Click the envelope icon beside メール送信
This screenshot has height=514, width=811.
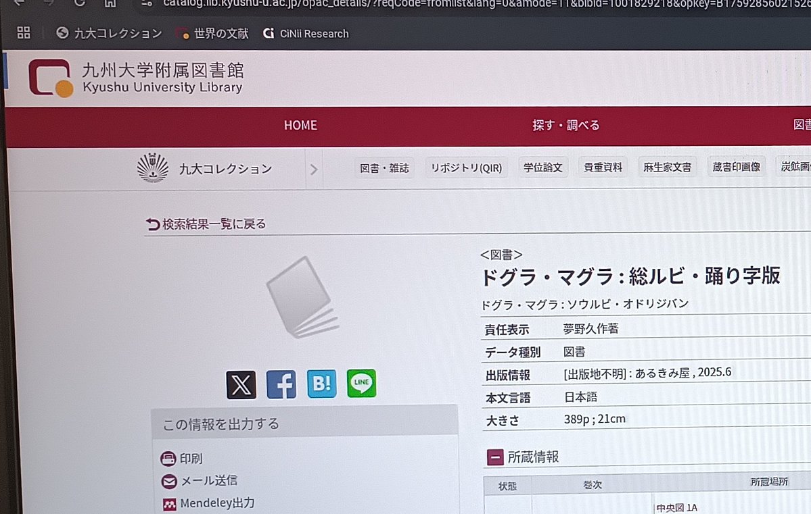click(x=168, y=482)
